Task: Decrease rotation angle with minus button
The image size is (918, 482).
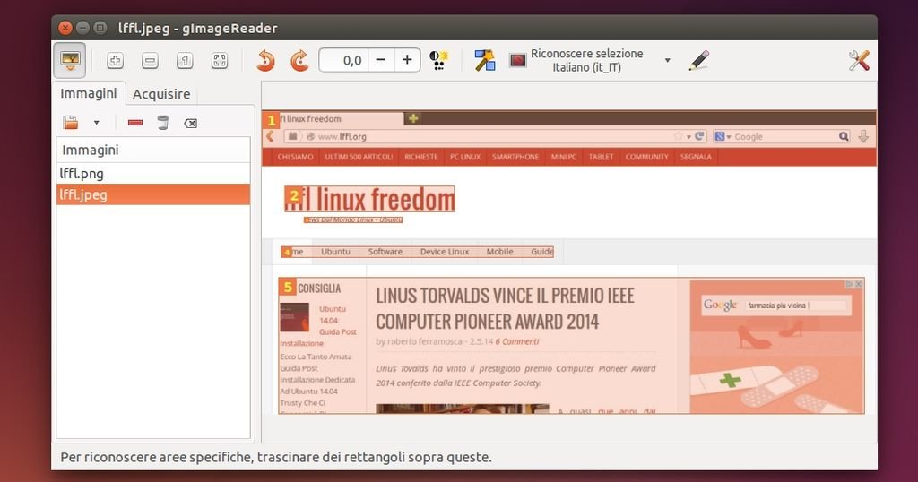Action: [380, 60]
